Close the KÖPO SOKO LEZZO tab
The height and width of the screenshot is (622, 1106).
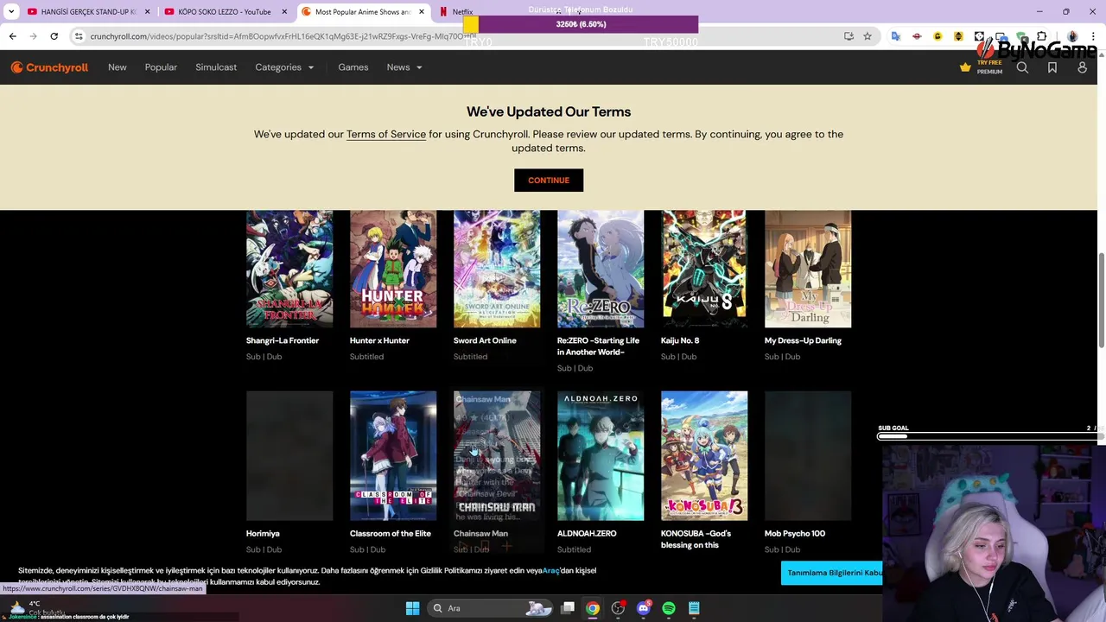tap(284, 12)
